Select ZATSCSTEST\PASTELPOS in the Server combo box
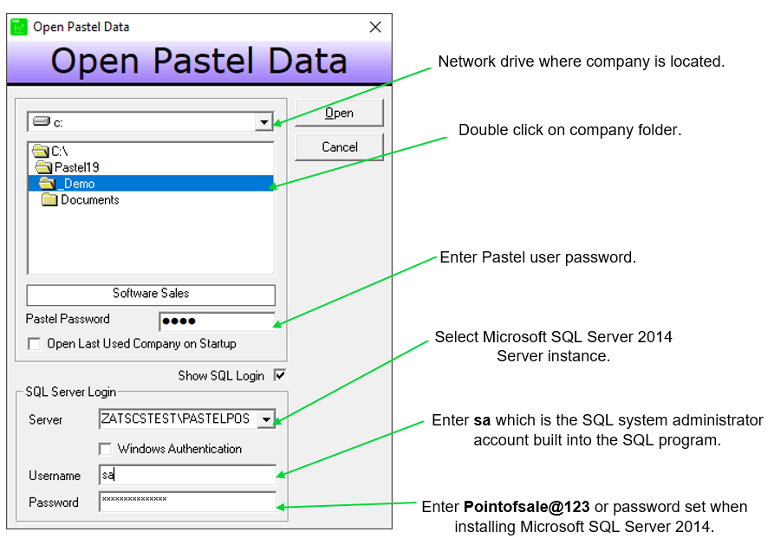Viewport: 774px width, 545px height. point(199,418)
